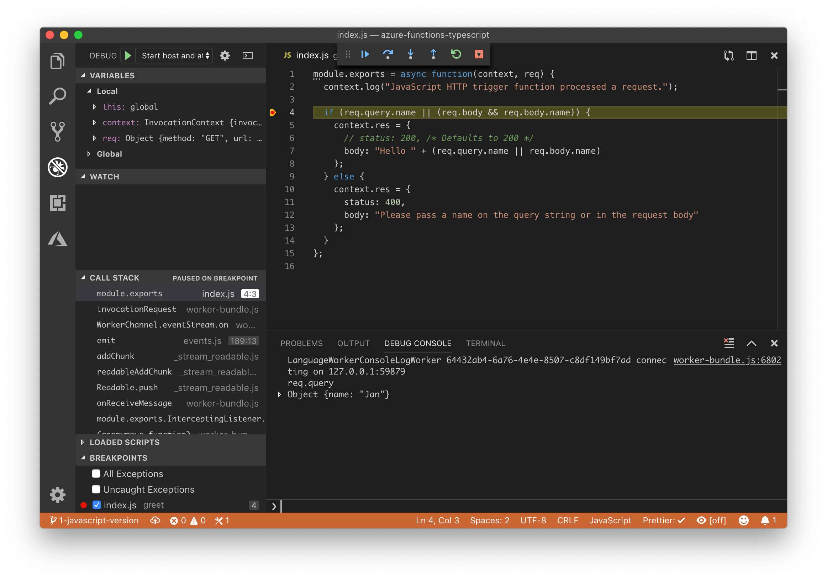Click the Start host and attach button
Screen dimensions: 827x581
click(x=127, y=56)
